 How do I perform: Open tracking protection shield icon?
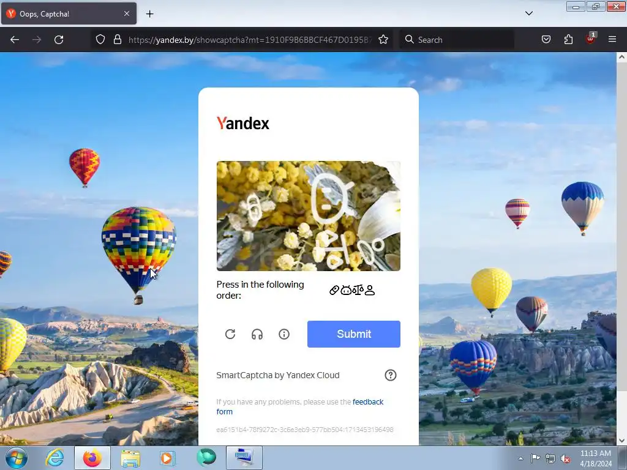[100, 39]
